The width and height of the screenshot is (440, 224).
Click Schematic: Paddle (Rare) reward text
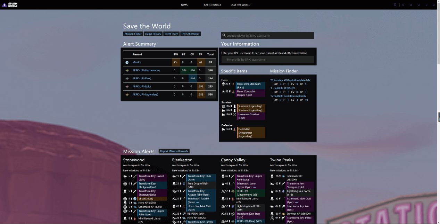(198, 200)
